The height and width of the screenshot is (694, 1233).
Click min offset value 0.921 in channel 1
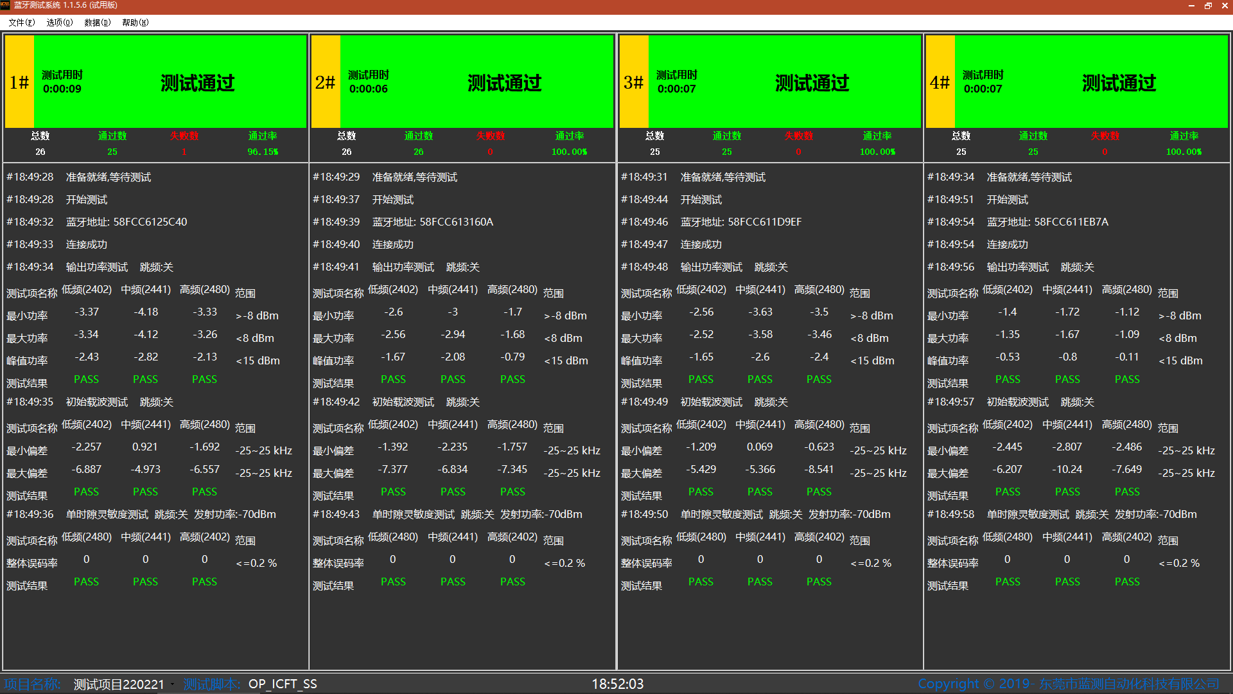pyautogui.click(x=145, y=447)
